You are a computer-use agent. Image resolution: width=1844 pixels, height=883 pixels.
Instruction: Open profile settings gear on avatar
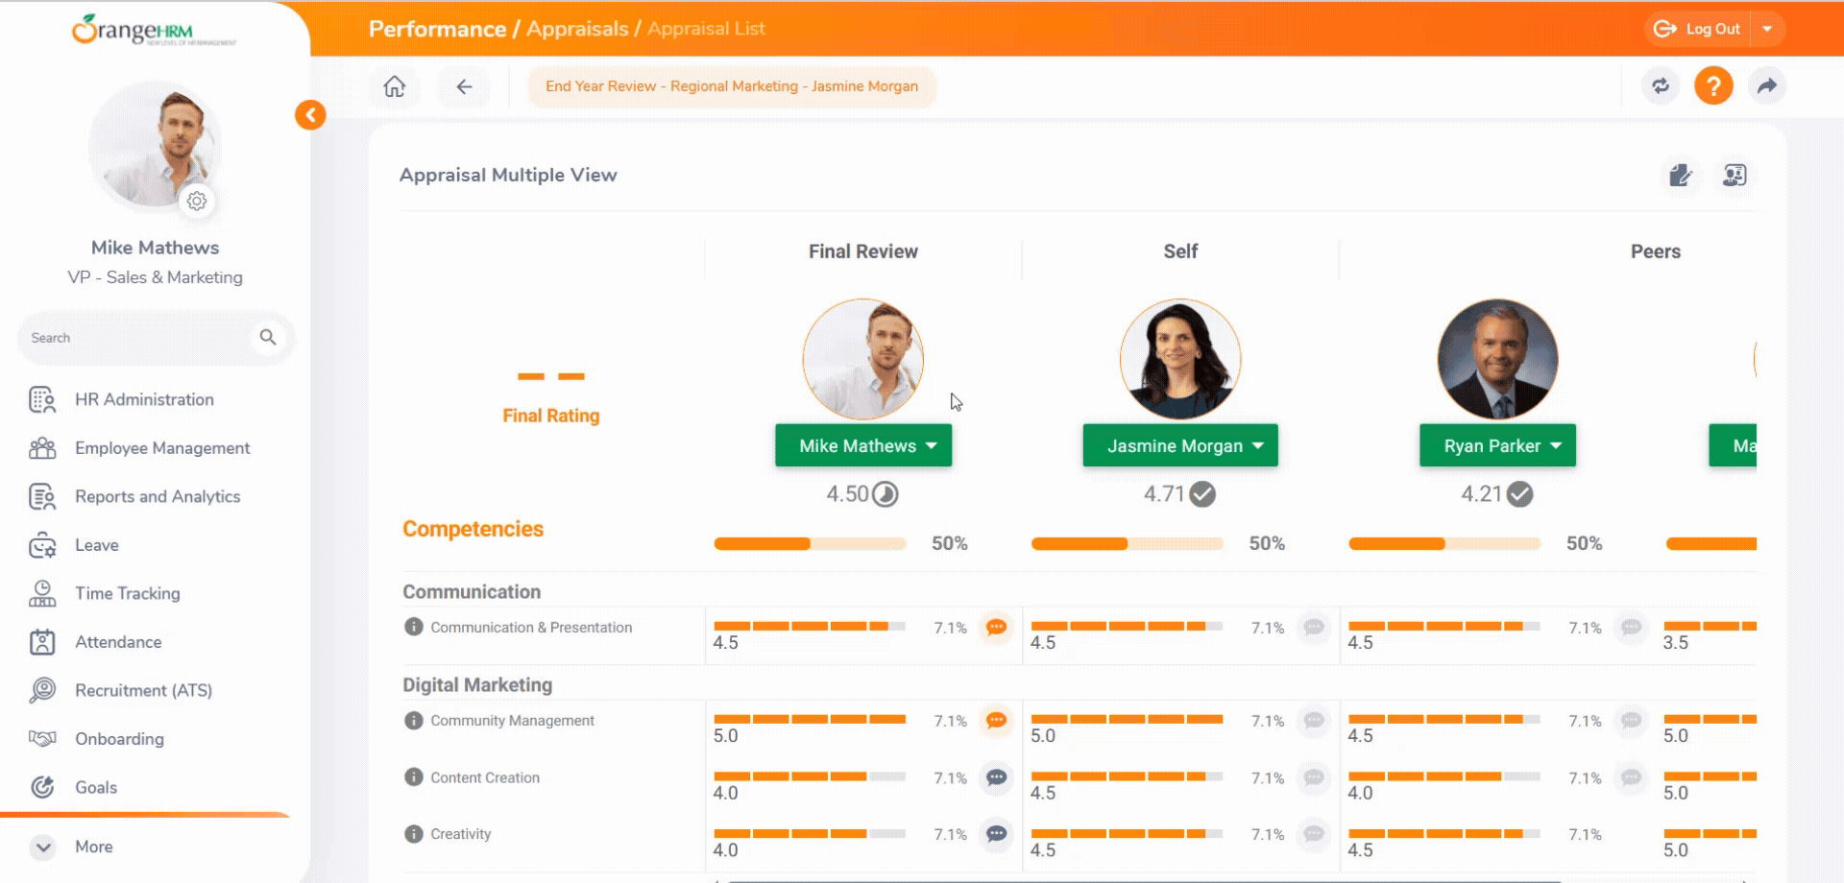197,202
